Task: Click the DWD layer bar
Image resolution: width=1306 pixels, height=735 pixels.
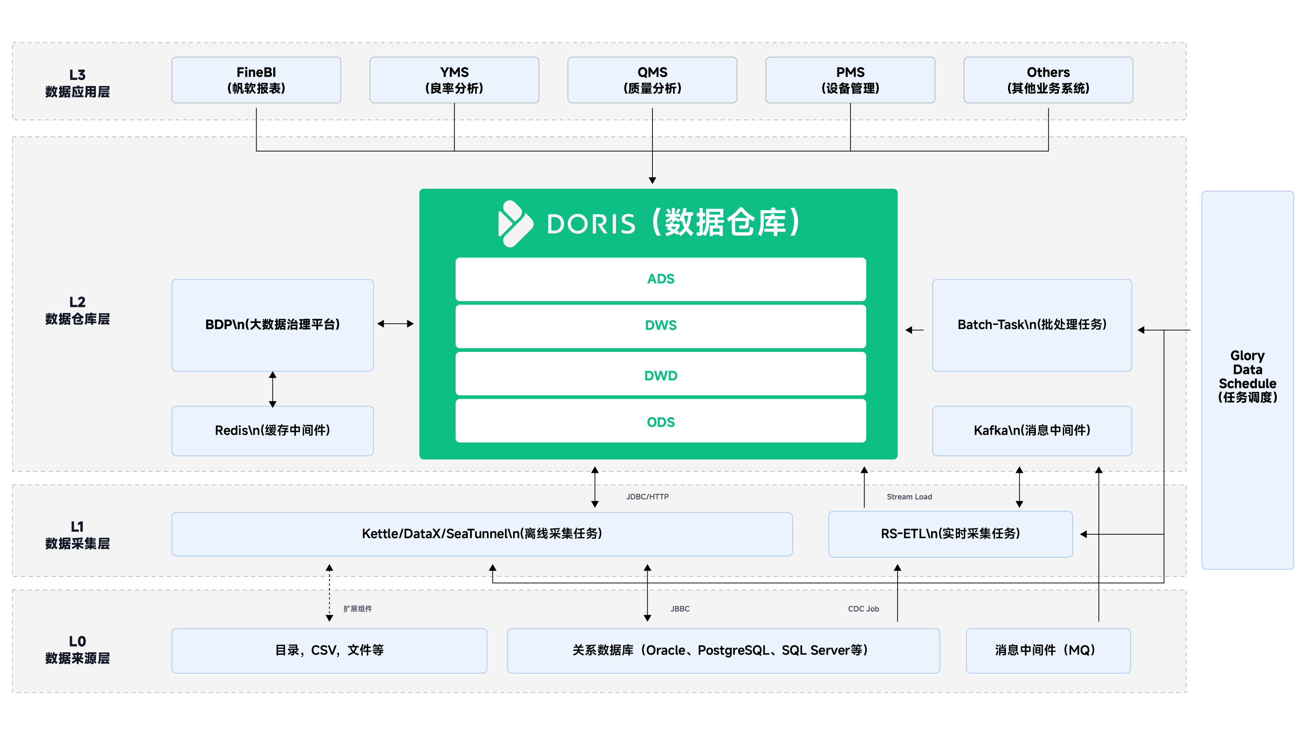Action: 661,374
